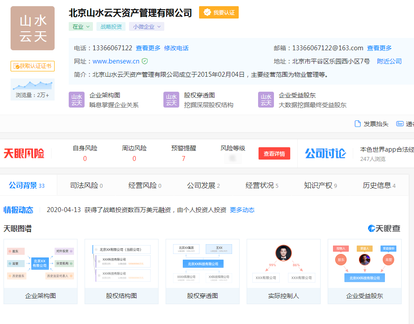Click the 天眼风险 logo
Image resolution: width=414 pixels, height=324 pixels.
24,153
